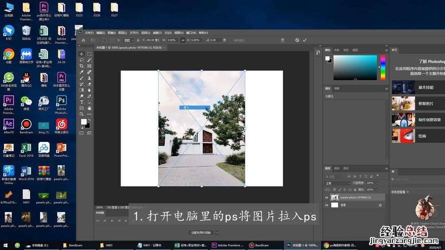Toggle visibility of the 背景 layer
The height and width of the screenshot is (250, 445).
tap(326, 205)
